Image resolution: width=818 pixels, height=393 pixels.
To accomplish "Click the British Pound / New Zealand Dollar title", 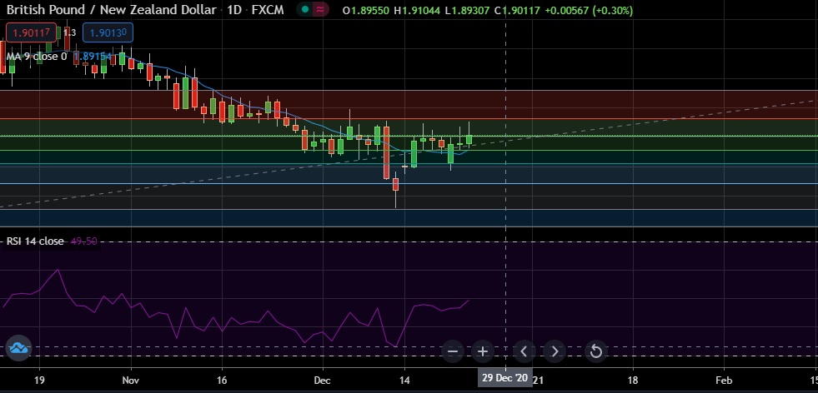I will 111,10.
